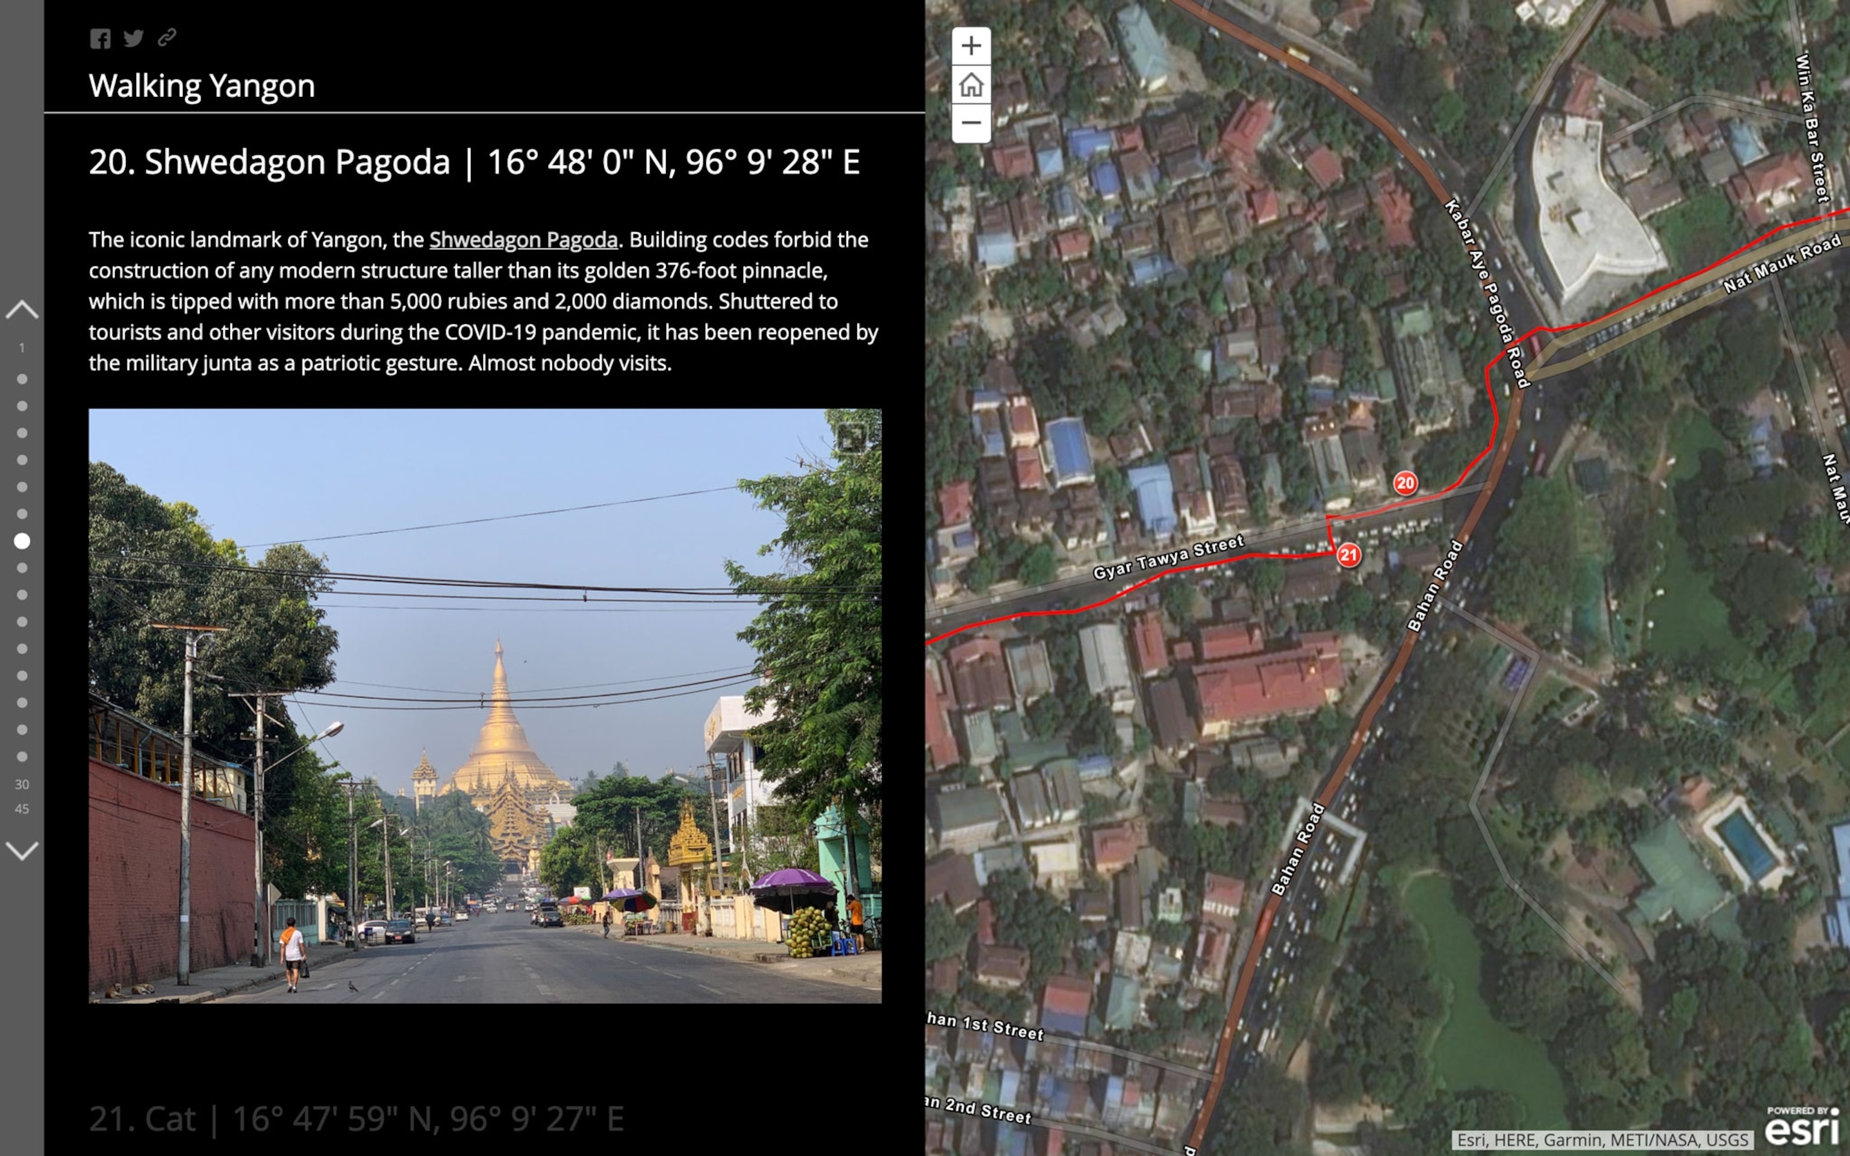Screen dimensions: 1850x1156
Task: Jump to section 30 in navigation
Action: [22, 785]
